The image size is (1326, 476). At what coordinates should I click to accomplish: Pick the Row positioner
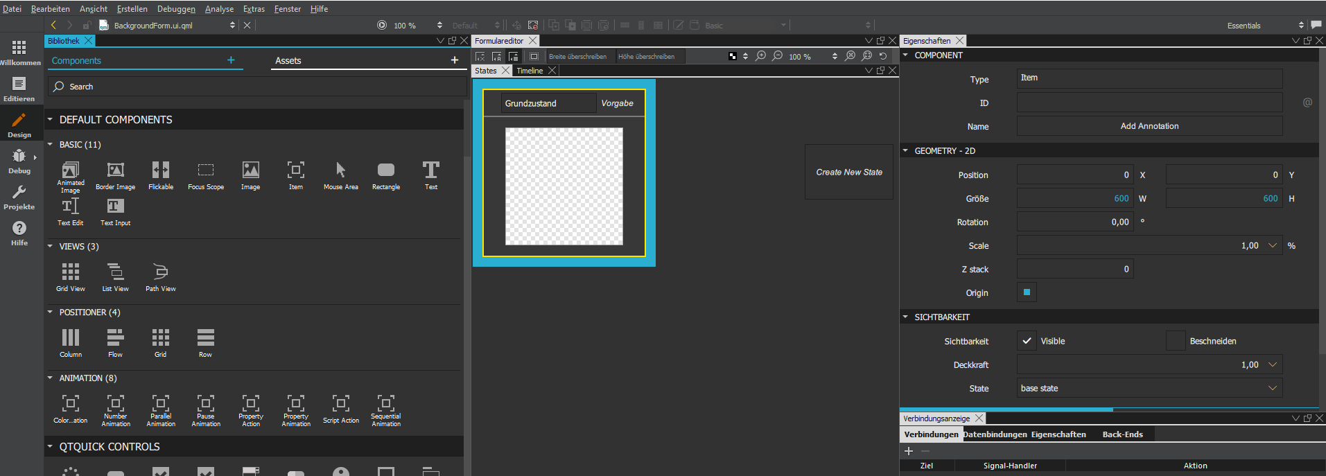pyautogui.click(x=206, y=344)
